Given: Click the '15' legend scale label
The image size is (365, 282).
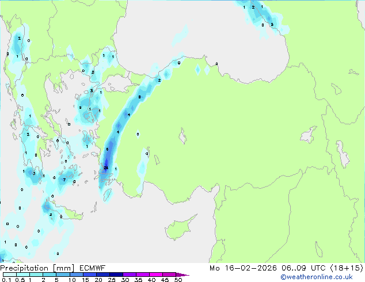Looking at the screenshot, I should pos(85,280).
